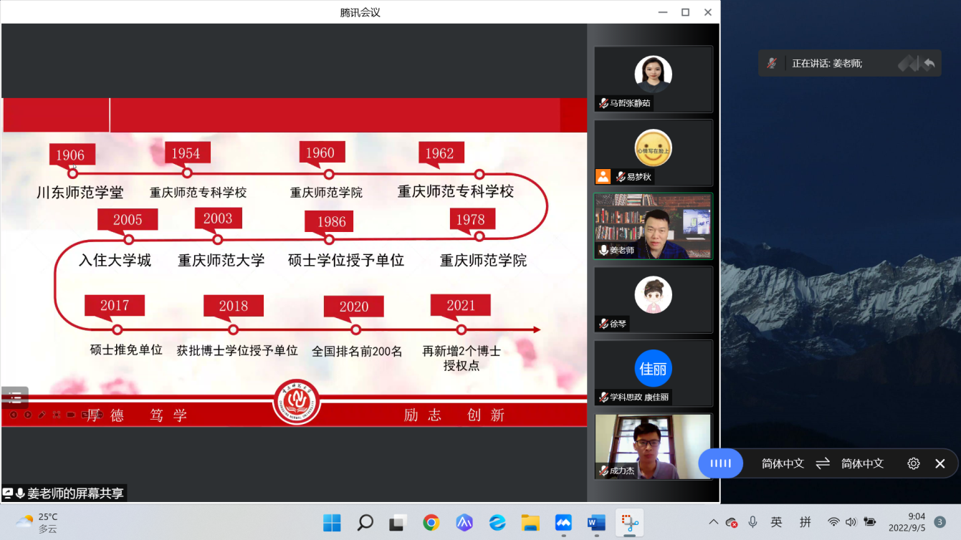This screenshot has width=961, height=540.
Task: Select 姜老师 video thumbnail
Action: click(653, 226)
